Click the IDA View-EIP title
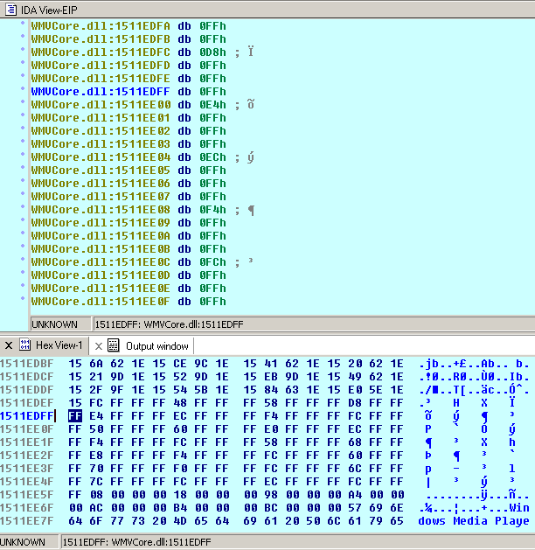Viewport: 535px width, 550px height. click(x=49, y=10)
